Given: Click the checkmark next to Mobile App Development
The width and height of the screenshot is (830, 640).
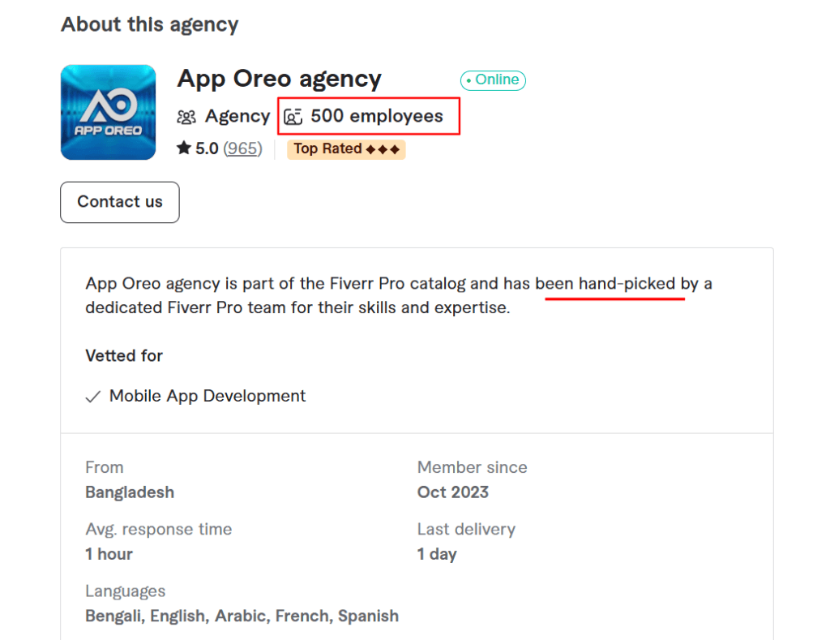Looking at the screenshot, I should coord(93,397).
